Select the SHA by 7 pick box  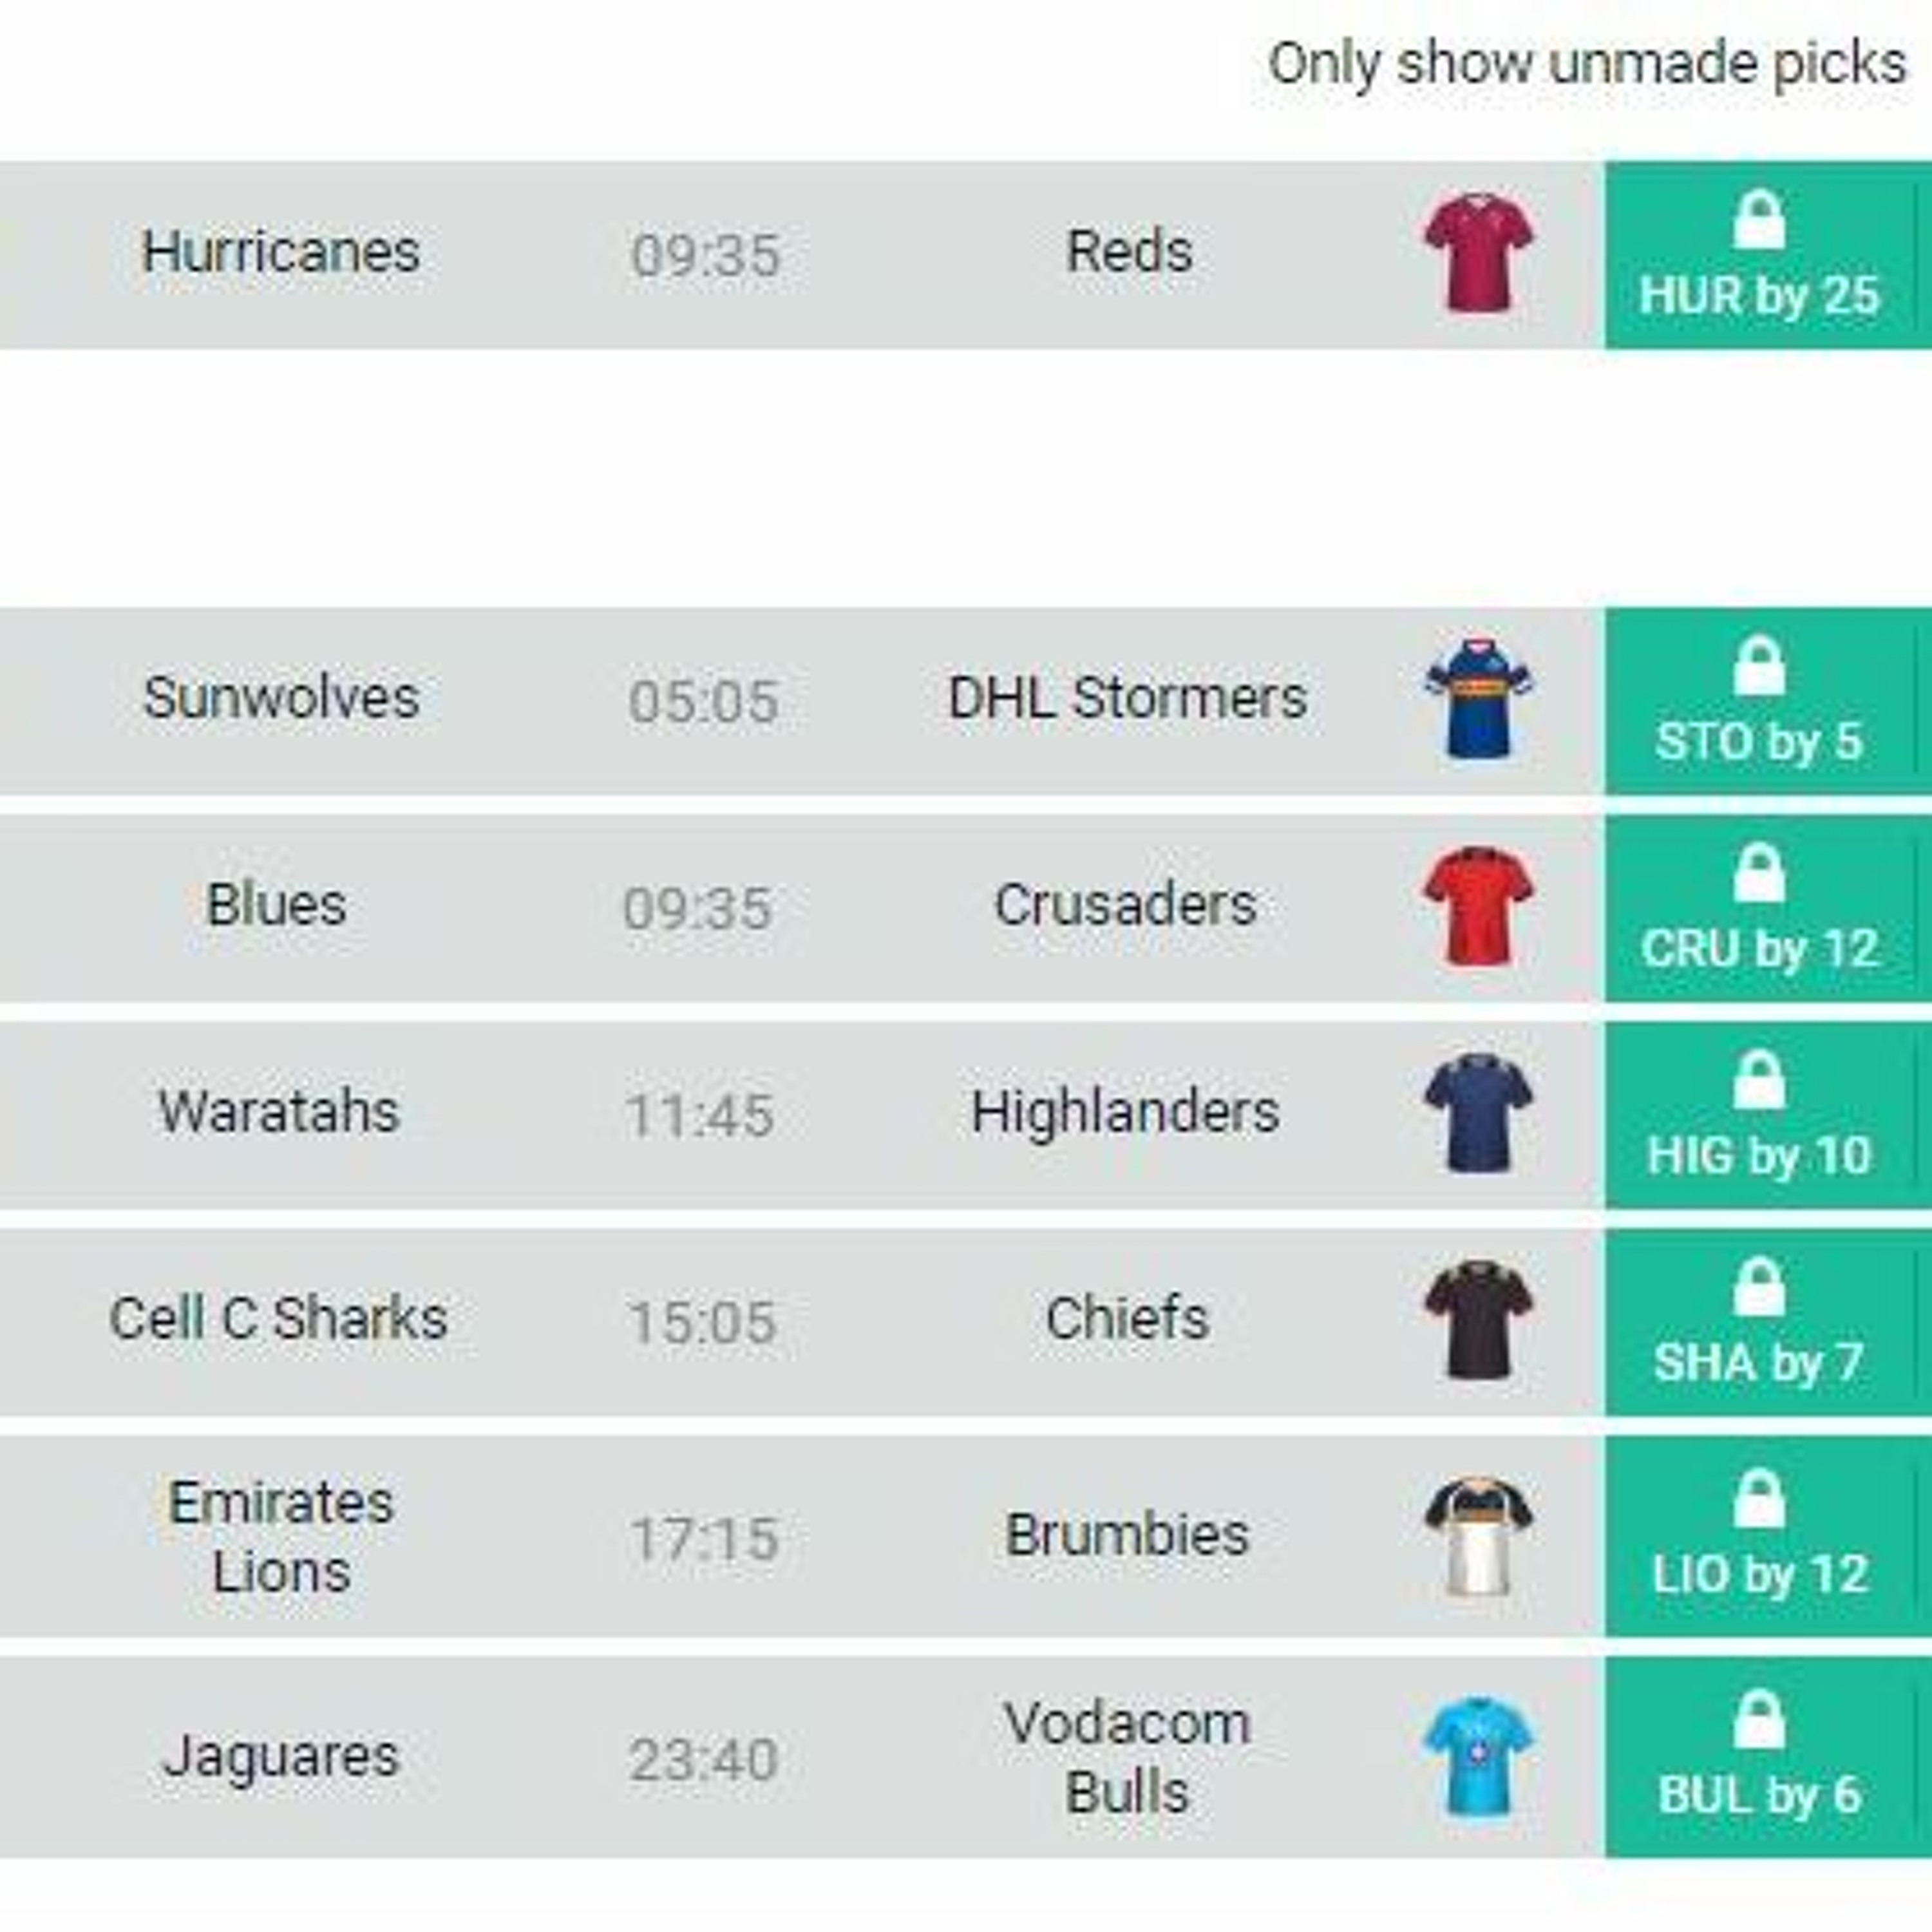[x=1759, y=1323]
